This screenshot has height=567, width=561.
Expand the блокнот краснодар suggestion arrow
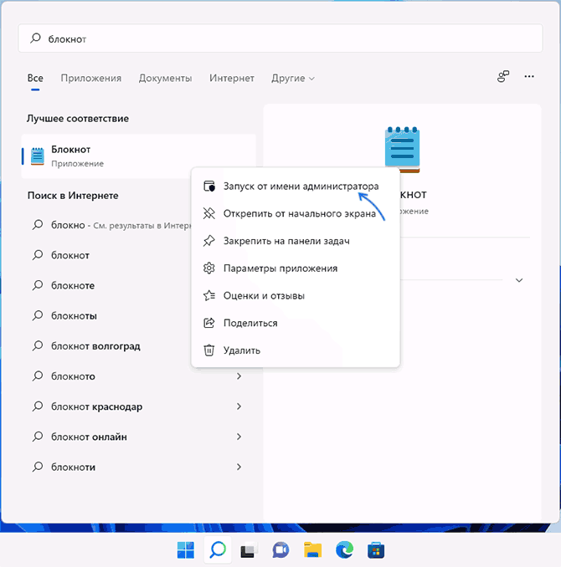click(x=239, y=406)
